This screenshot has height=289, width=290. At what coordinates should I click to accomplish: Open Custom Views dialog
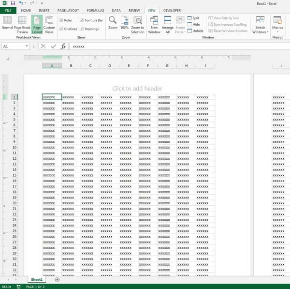click(x=49, y=24)
